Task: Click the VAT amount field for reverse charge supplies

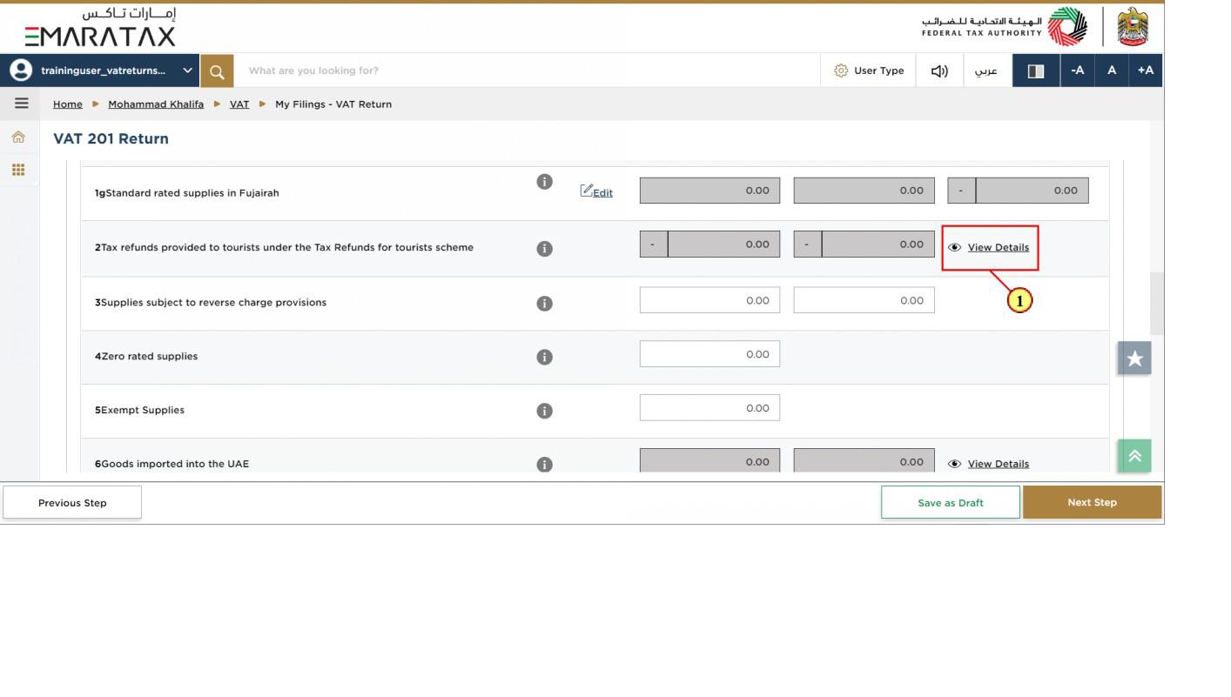Action: (864, 300)
